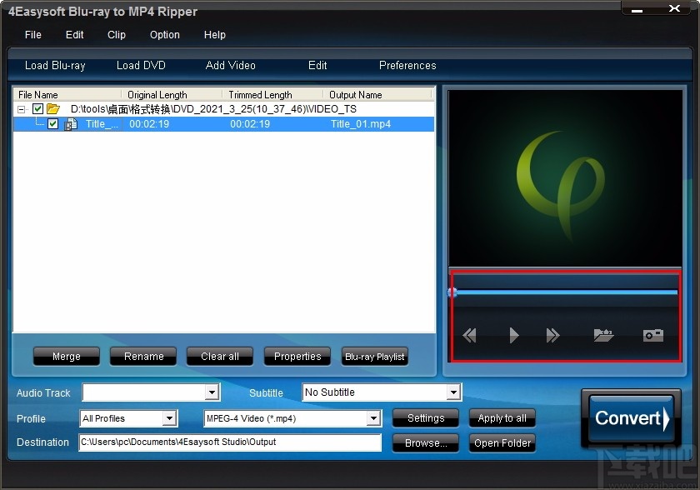
Task: Open the Subtitle dropdown showing No Subtitle
Action: pos(455,392)
